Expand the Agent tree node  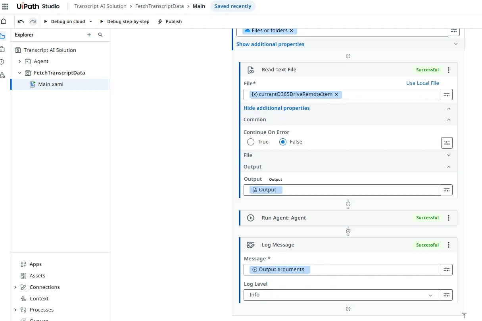20,61
